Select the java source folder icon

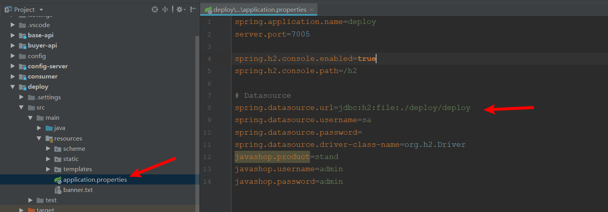49,128
